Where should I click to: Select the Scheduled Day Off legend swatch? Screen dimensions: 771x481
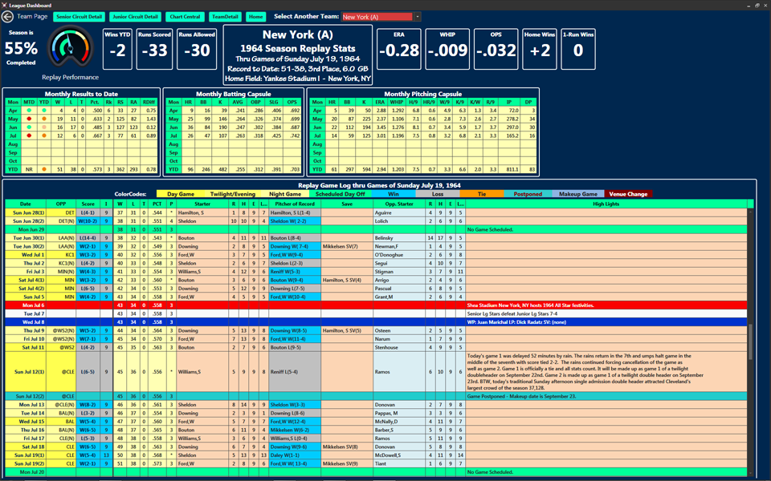click(x=341, y=194)
